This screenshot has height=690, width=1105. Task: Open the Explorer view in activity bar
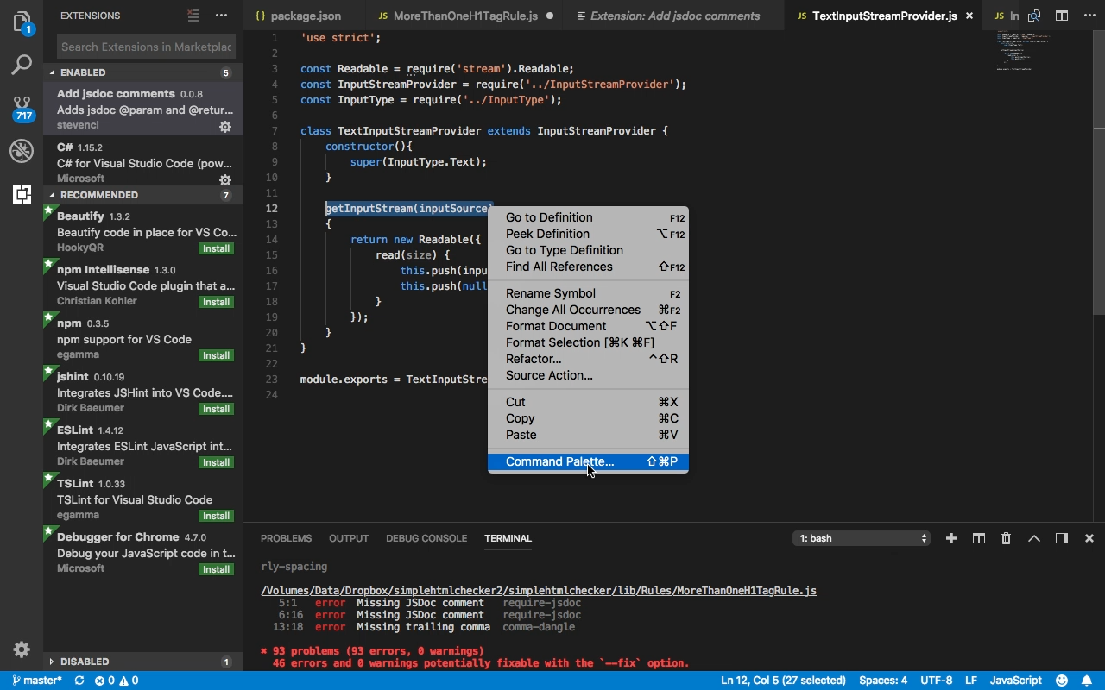(x=22, y=22)
